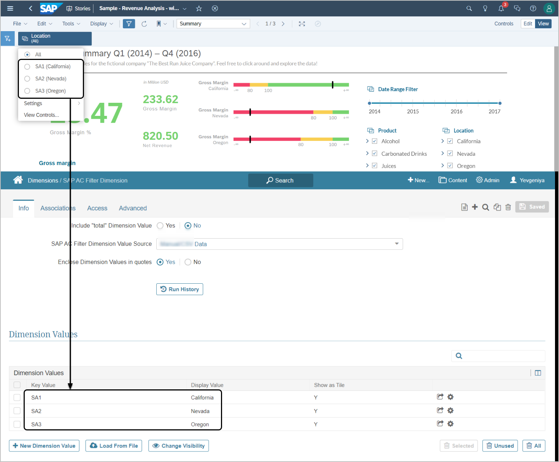Click the favorite star icon

click(199, 8)
